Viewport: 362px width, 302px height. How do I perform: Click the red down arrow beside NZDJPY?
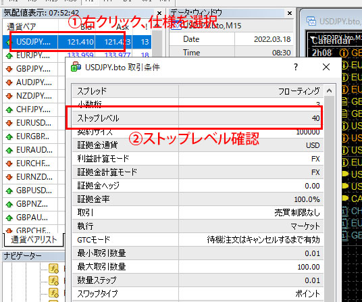tap(9, 96)
